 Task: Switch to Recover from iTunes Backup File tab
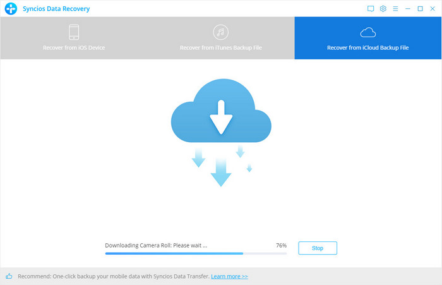pos(221,38)
